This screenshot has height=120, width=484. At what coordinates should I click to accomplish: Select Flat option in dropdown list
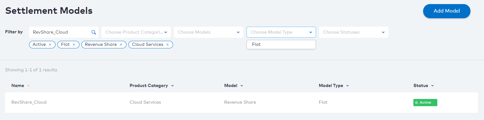(281, 45)
